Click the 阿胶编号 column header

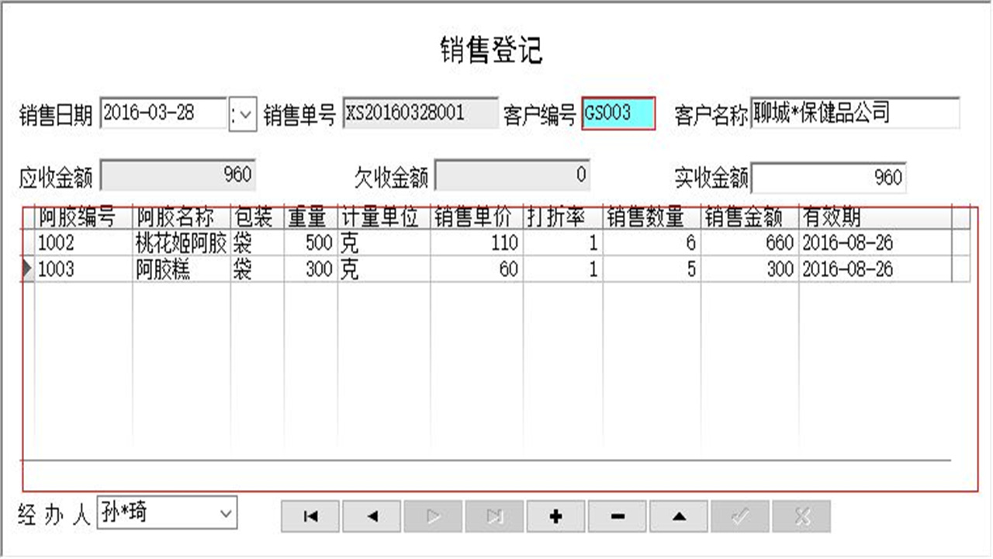pyautogui.click(x=78, y=218)
